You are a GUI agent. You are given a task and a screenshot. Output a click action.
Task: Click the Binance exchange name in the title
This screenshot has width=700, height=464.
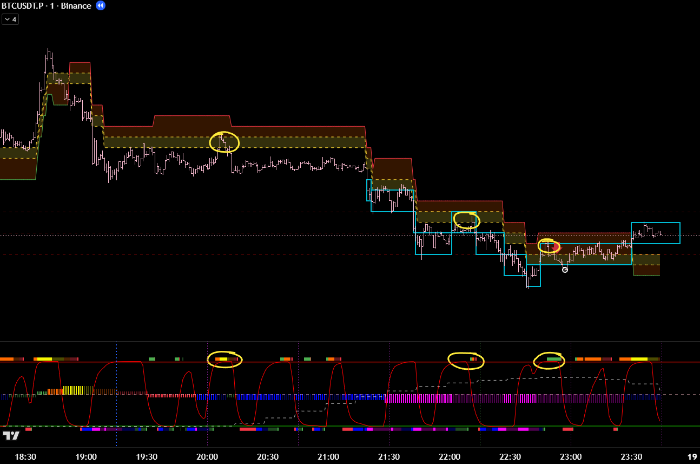click(76, 5)
